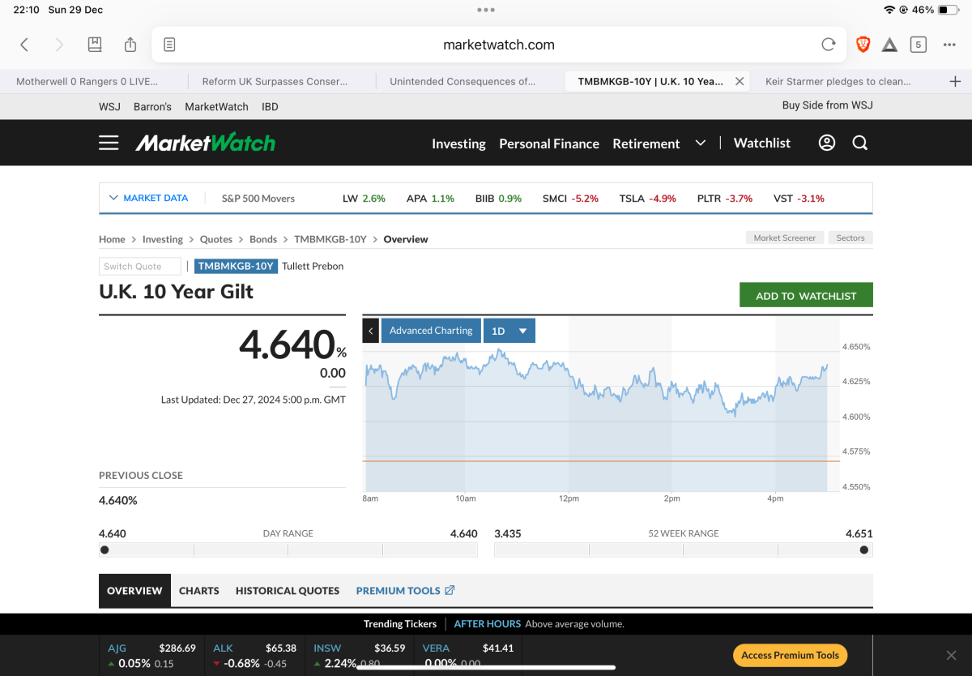Screen dimensions: 972x676
Task: Click the MarketWatch logo
Action: pyautogui.click(x=206, y=143)
